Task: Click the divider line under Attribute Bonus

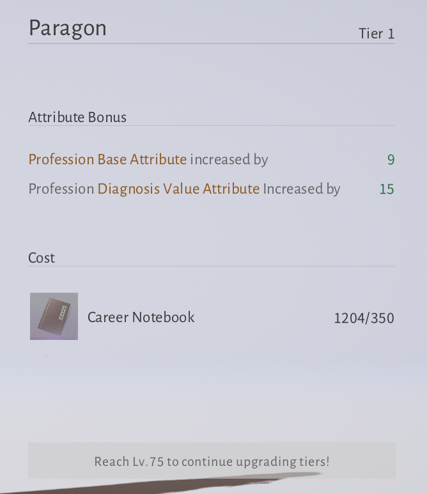Action: [x=211, y=125]
